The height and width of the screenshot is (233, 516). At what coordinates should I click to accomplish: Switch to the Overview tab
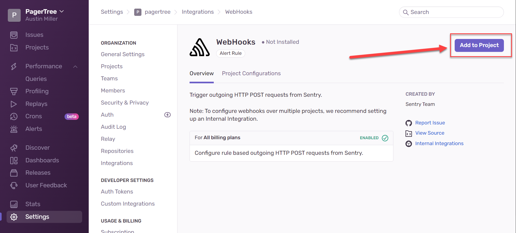tap(202, 73)
